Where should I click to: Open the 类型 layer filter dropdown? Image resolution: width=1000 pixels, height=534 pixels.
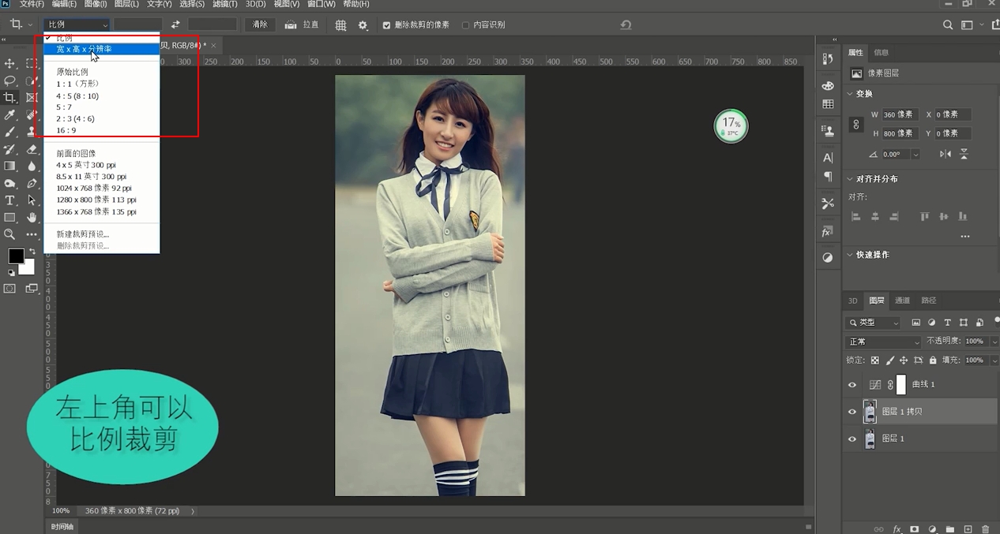[873, 323]
